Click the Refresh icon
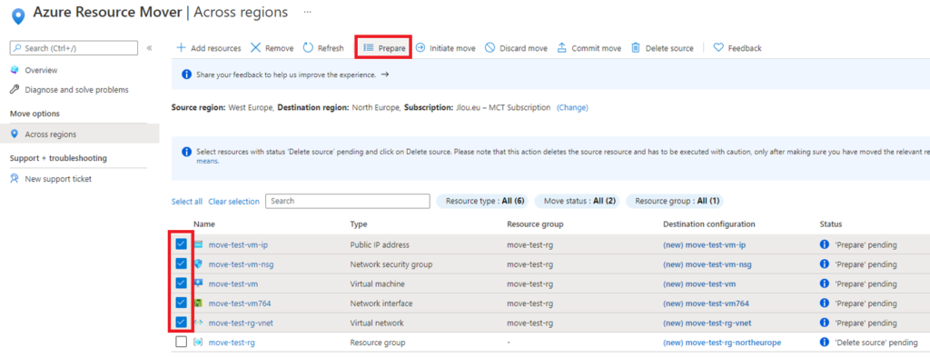The image size is (930, 358). tap(308, 48)
